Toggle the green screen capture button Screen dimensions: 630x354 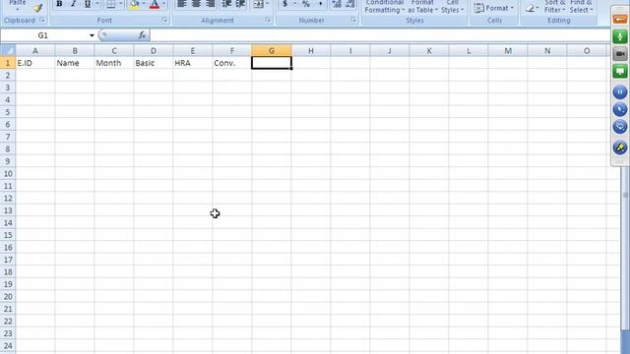pyautogui.click(x=620, y=72)
